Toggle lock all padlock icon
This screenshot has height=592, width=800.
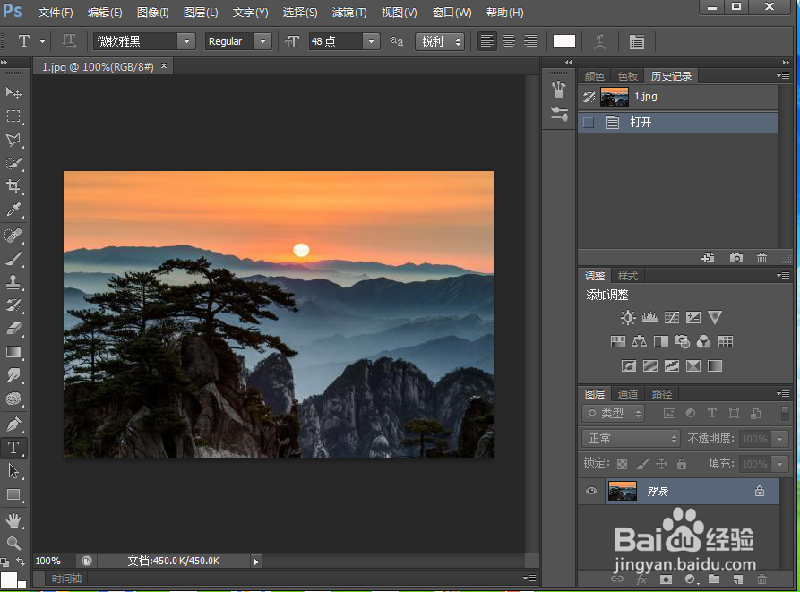(x=682, y=464)
